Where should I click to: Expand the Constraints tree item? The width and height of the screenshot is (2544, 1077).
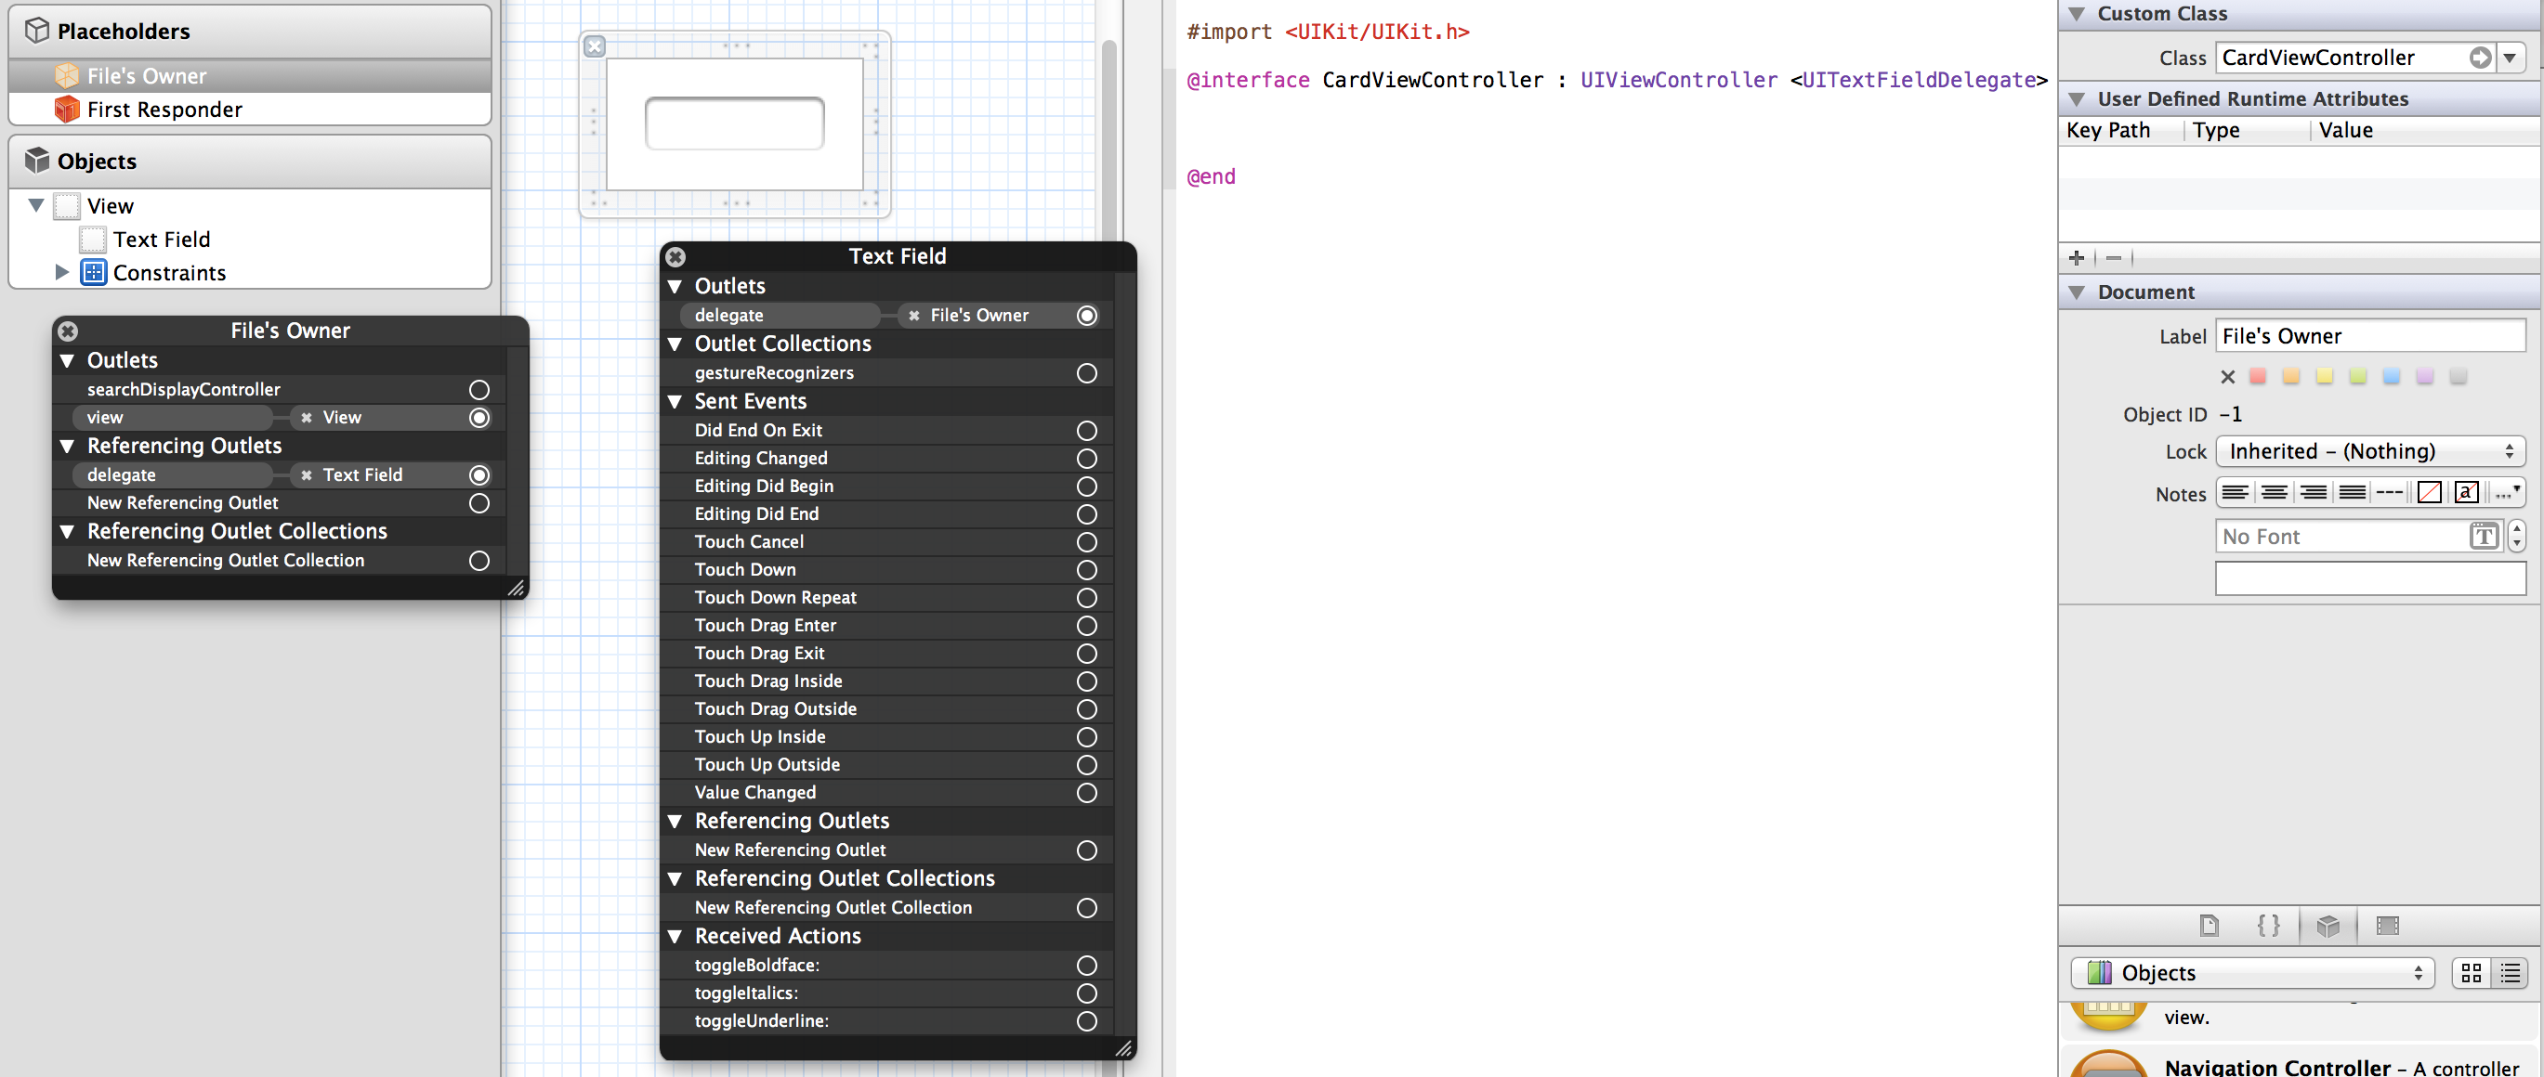pos(61,272)
